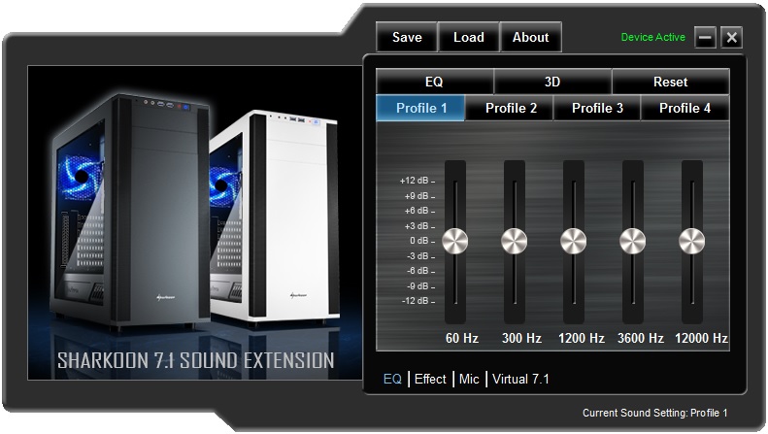Switch to Profile 3
Viewport: 768px width, 434px height.
[597, 108]
